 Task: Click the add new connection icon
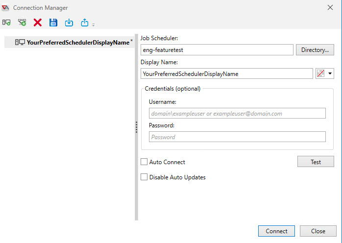click(x=6, y=23)
